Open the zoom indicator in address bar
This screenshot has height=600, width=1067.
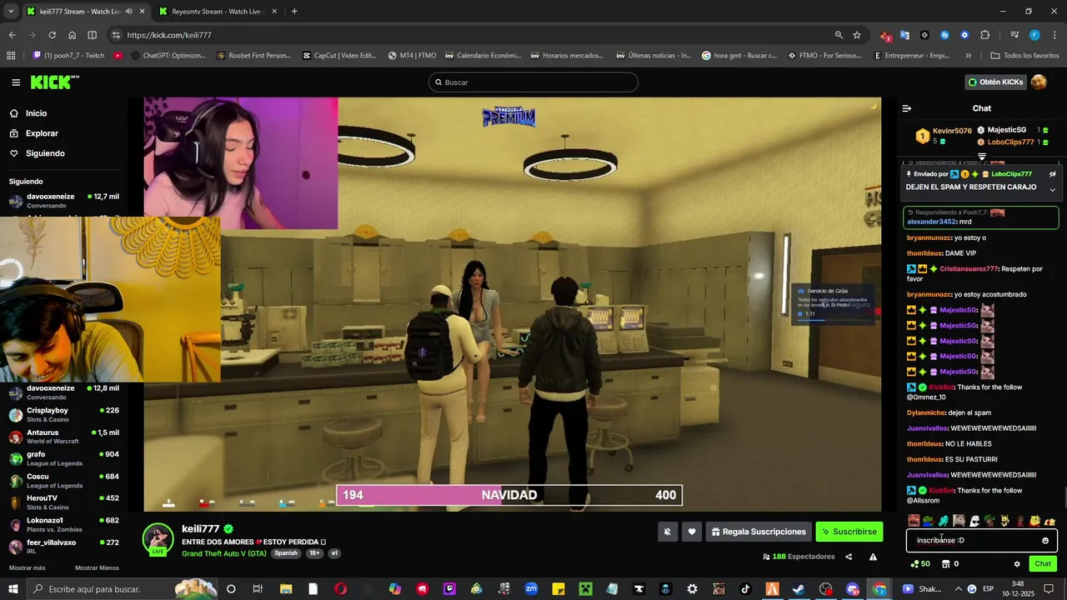tap(839, 35)
